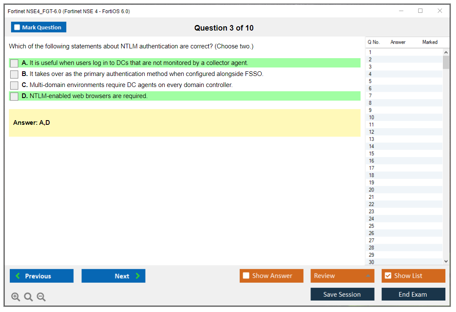Uncheck the Show List option

(388, 276)
